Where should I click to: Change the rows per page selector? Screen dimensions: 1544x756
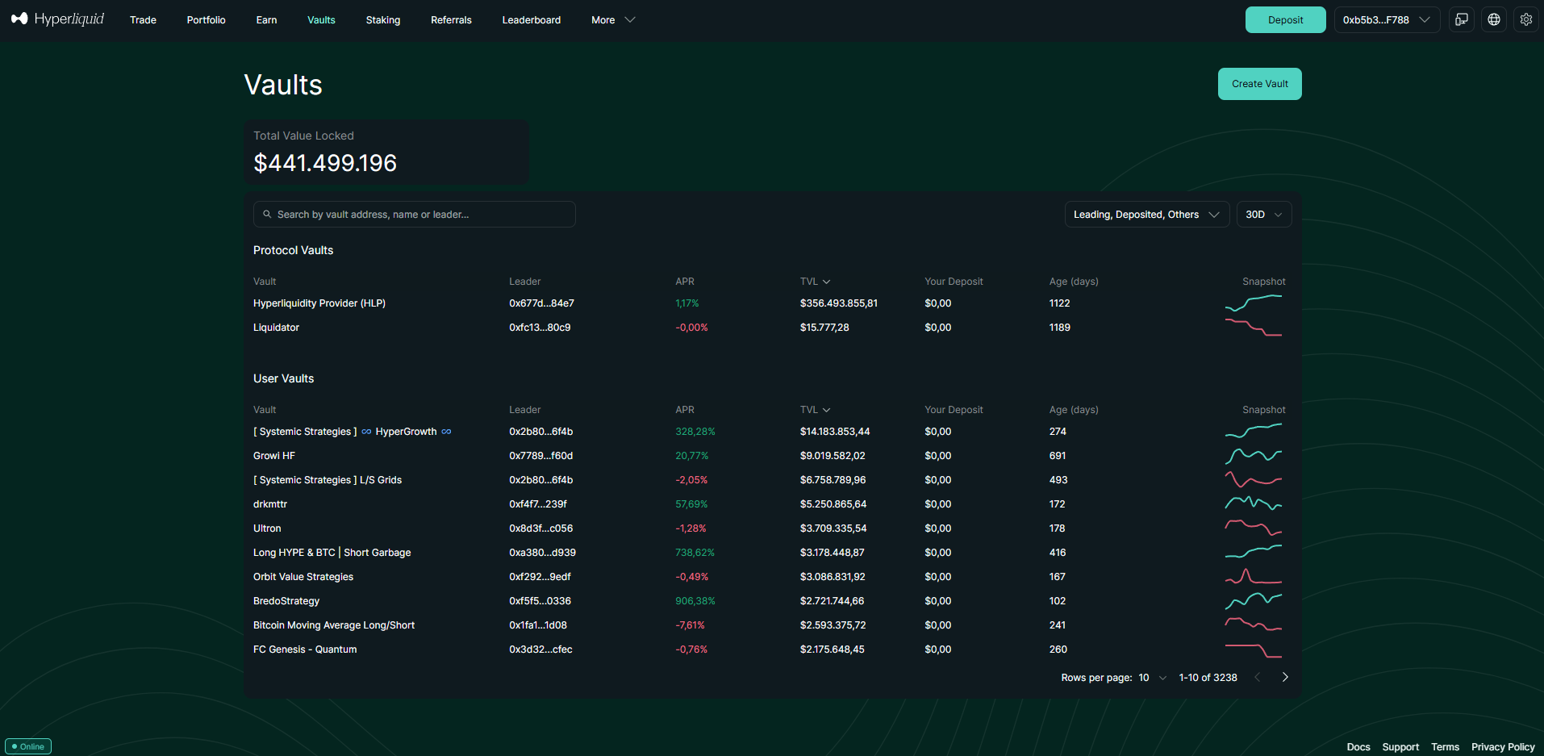click(x=1152, y=678)
